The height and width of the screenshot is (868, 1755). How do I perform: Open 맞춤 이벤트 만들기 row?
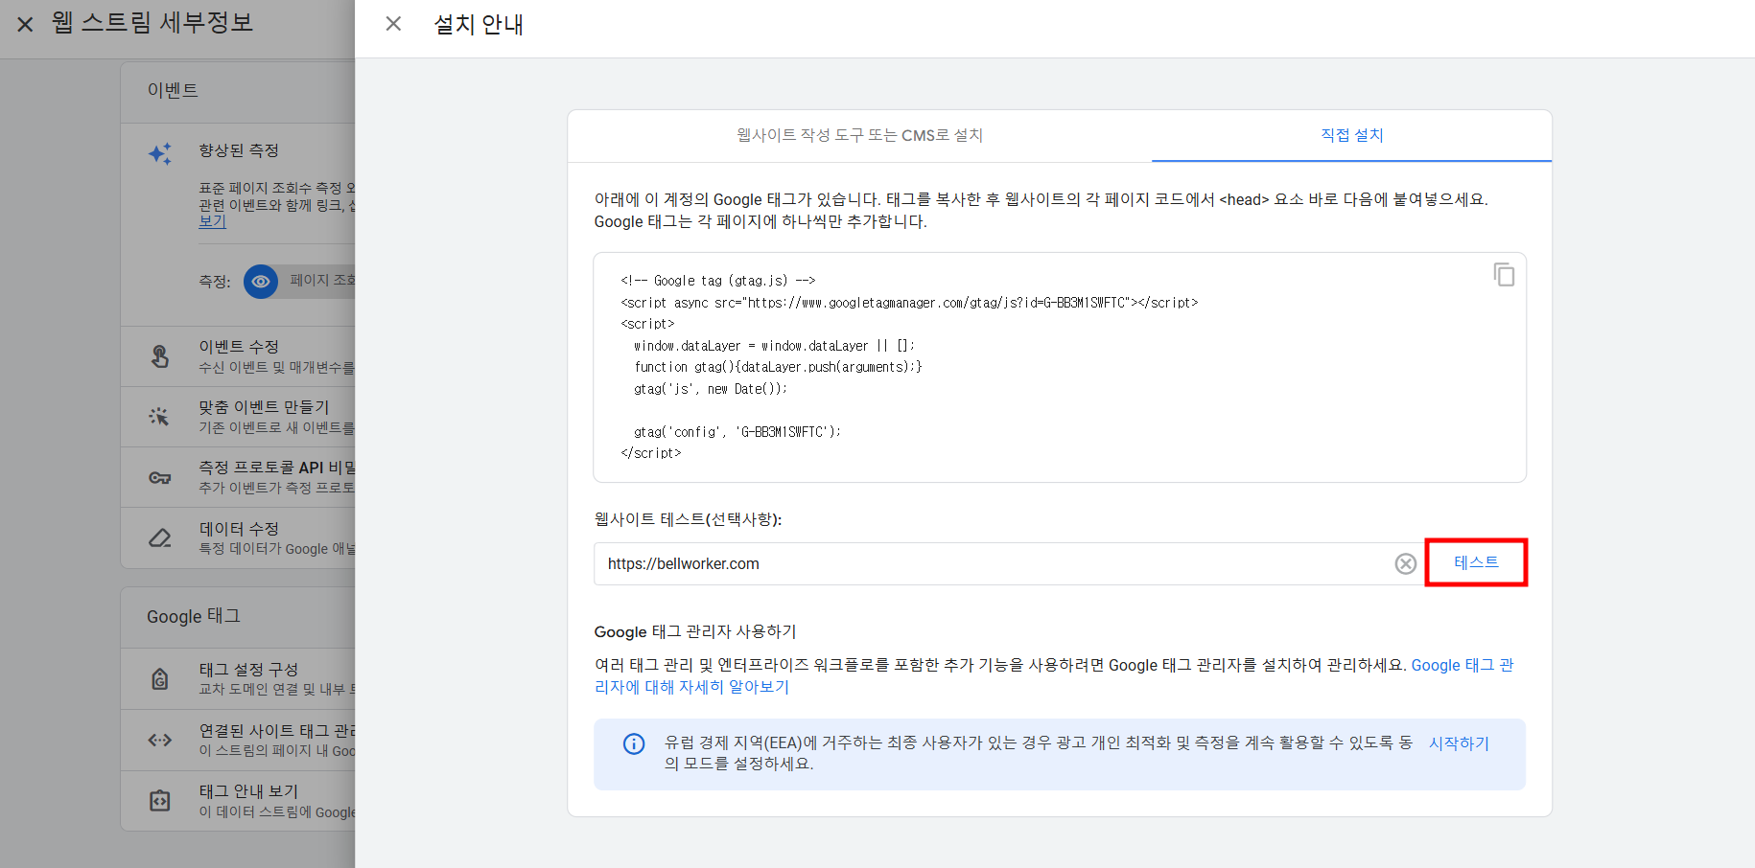click(238, 417)
